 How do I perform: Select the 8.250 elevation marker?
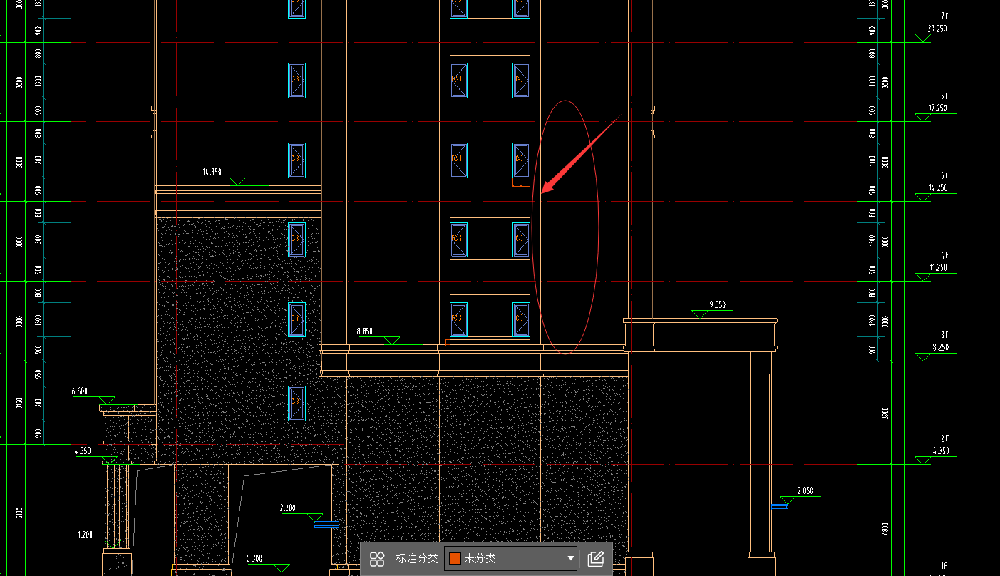point(941,348)
